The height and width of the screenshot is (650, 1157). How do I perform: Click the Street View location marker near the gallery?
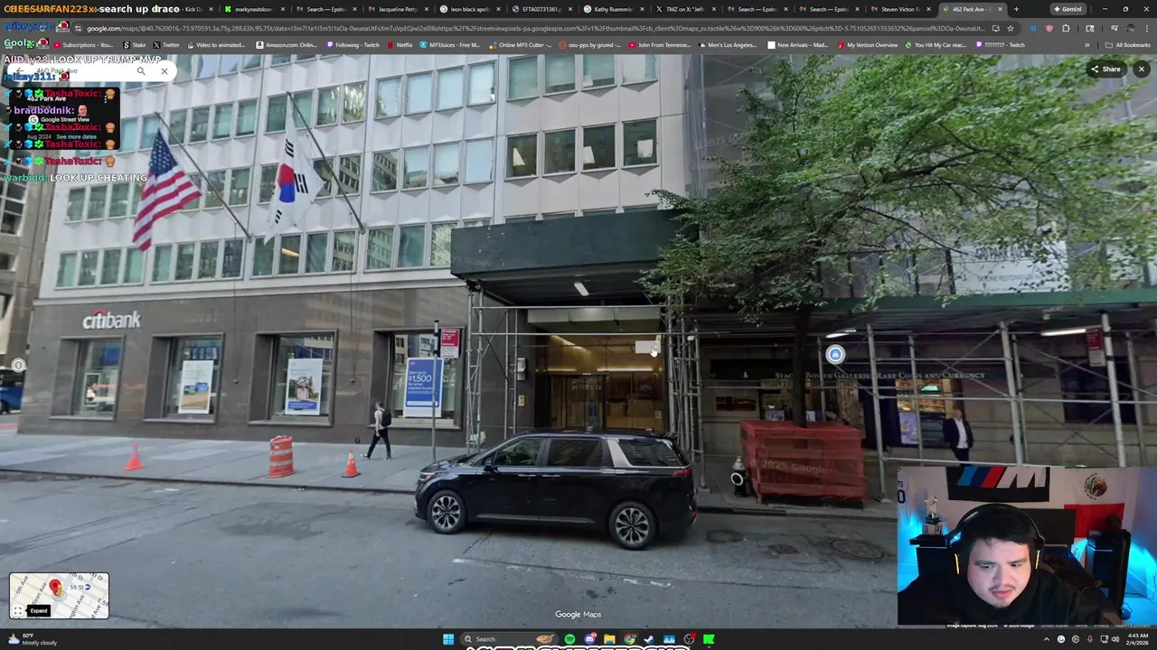point(834,355)
